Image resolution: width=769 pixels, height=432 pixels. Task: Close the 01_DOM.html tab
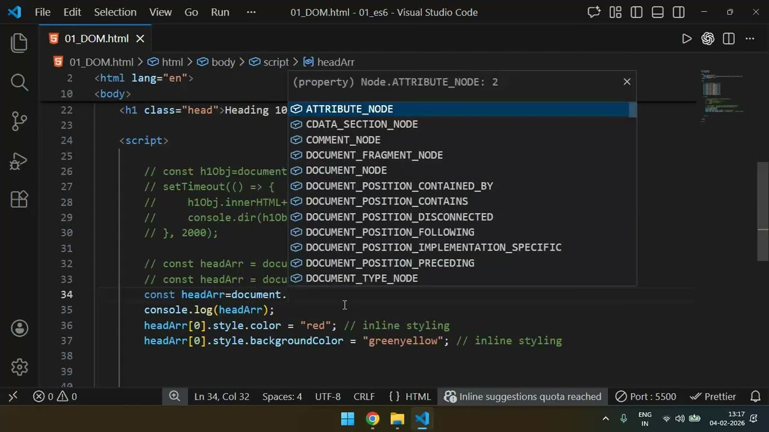click(140, 38)
